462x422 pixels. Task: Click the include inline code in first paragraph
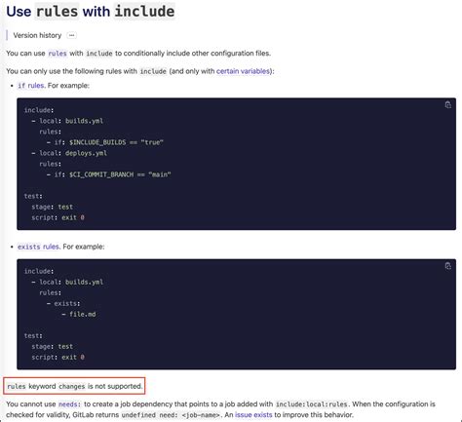tap(99, 54)
